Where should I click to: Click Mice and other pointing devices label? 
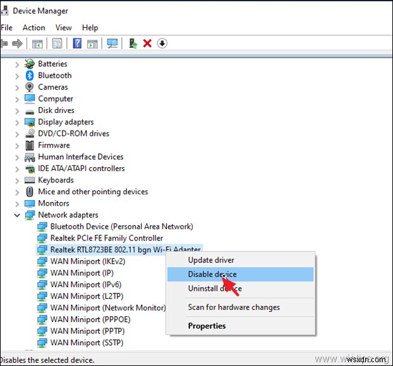pyautogui.click(x=93, y=192)
